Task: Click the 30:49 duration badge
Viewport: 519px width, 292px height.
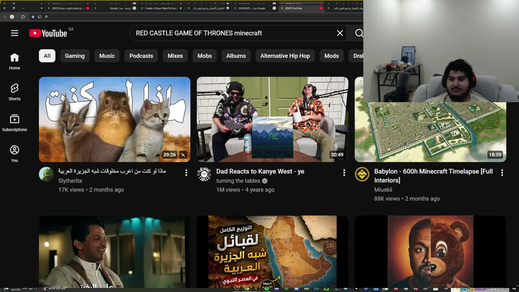Action: (x=337, y=155)
